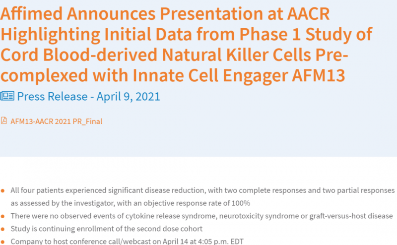This screenshot has width=397, height=245.
Task: Click the word 'Affimed' in the headline
Action: [x=31, y=14]
